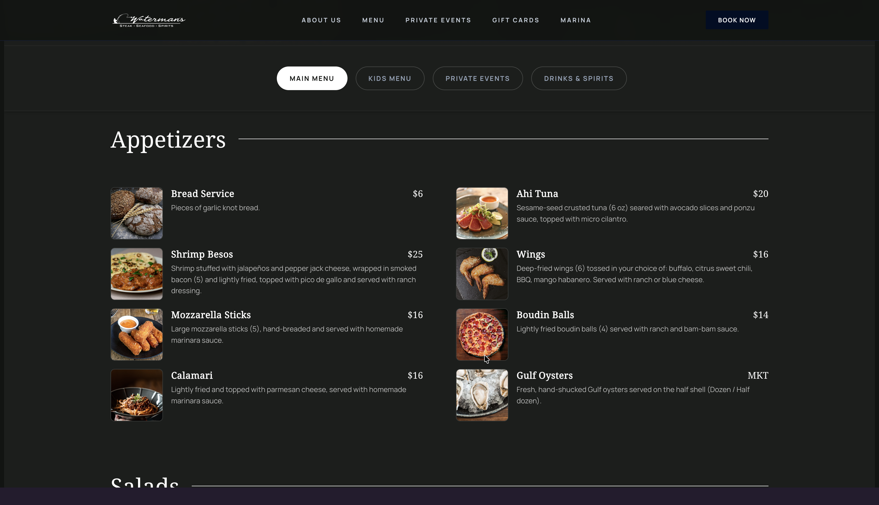The image size is (879, 505).
Task: Click the "Pieces of garlic knot bread." description
Action: point(215,208)
